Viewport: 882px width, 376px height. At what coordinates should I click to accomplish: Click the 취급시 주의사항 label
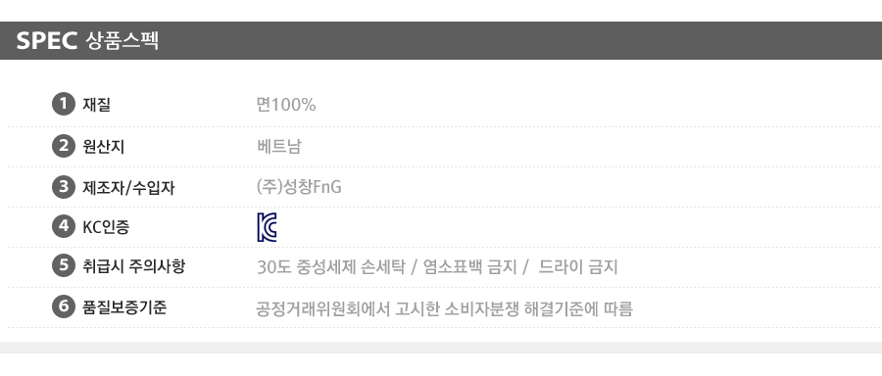133,265
